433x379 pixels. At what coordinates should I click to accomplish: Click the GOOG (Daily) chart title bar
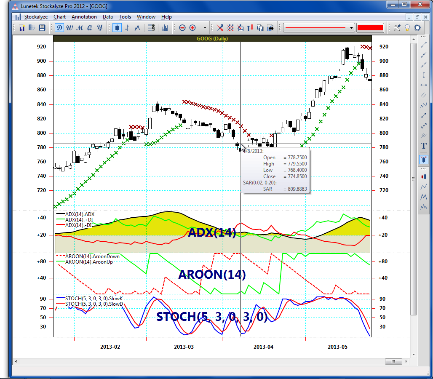point(212,38)
